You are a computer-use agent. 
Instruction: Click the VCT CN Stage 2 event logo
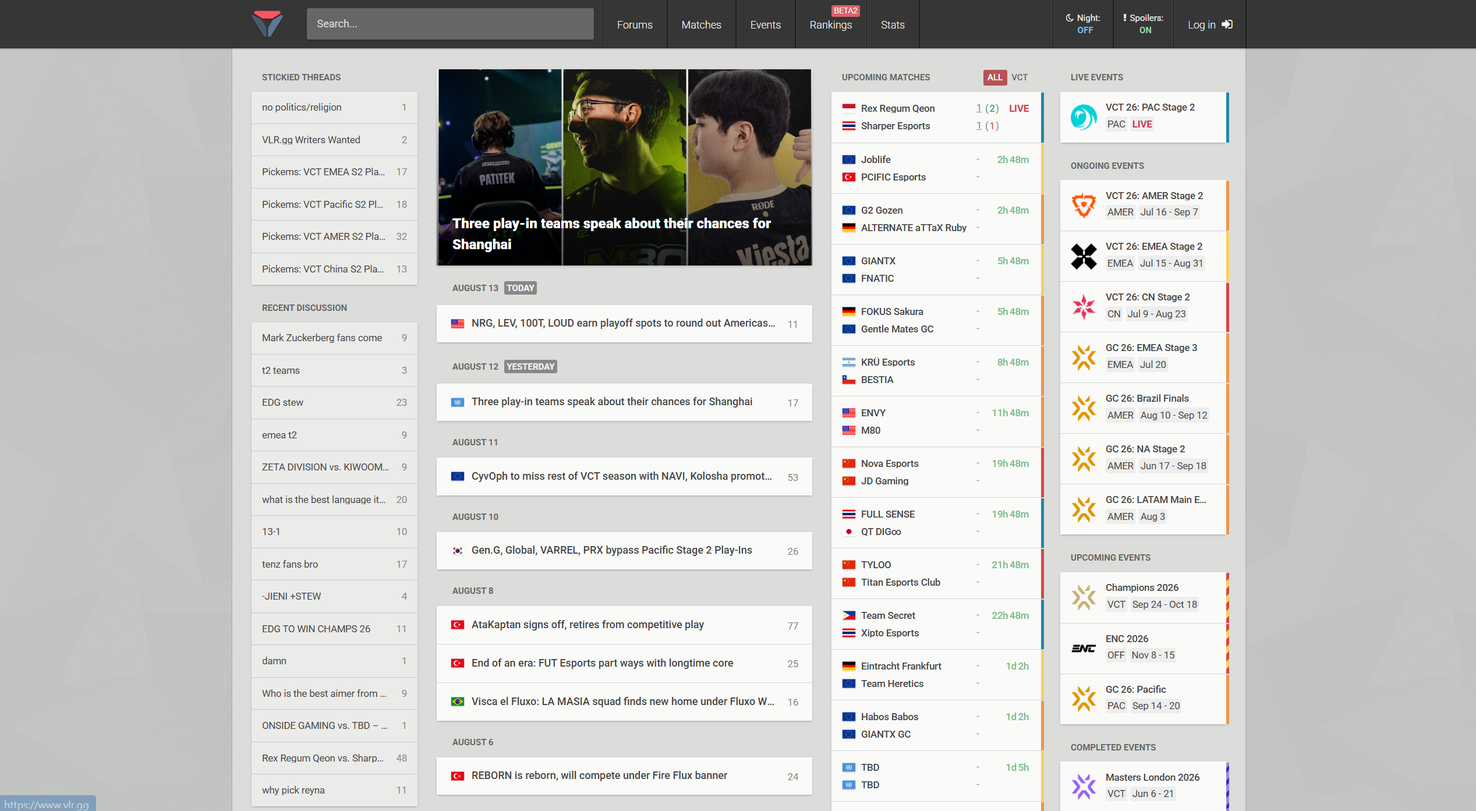click(1084, 306)
